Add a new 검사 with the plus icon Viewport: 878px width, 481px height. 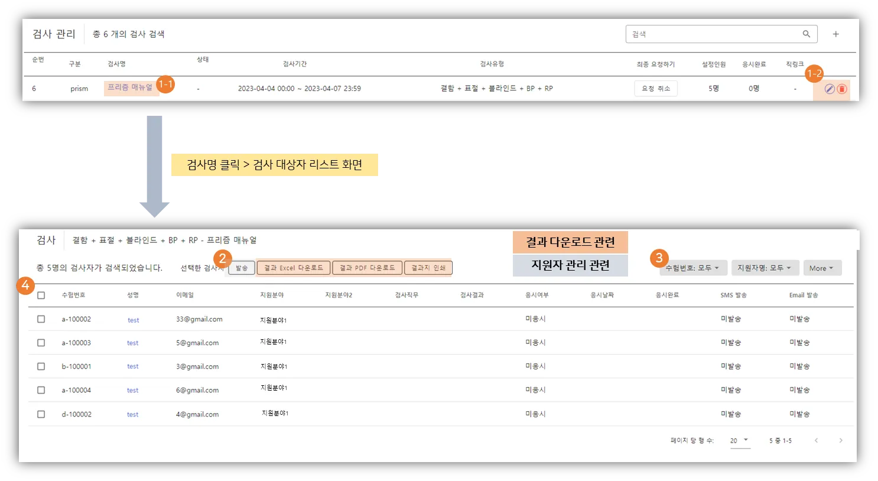point(835,34)
